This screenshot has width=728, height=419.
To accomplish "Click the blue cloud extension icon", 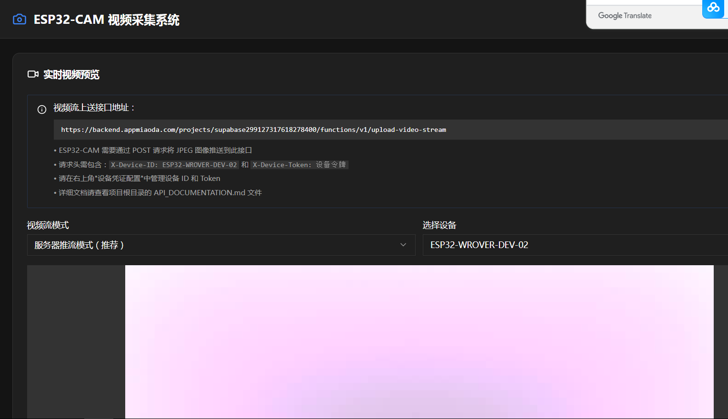I will point(713,8).
